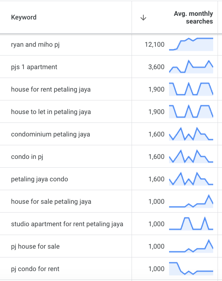Screen dimensions: 222x281
Task: Open trend chart for condominium petaling jaya
Action: click(191, 134)
